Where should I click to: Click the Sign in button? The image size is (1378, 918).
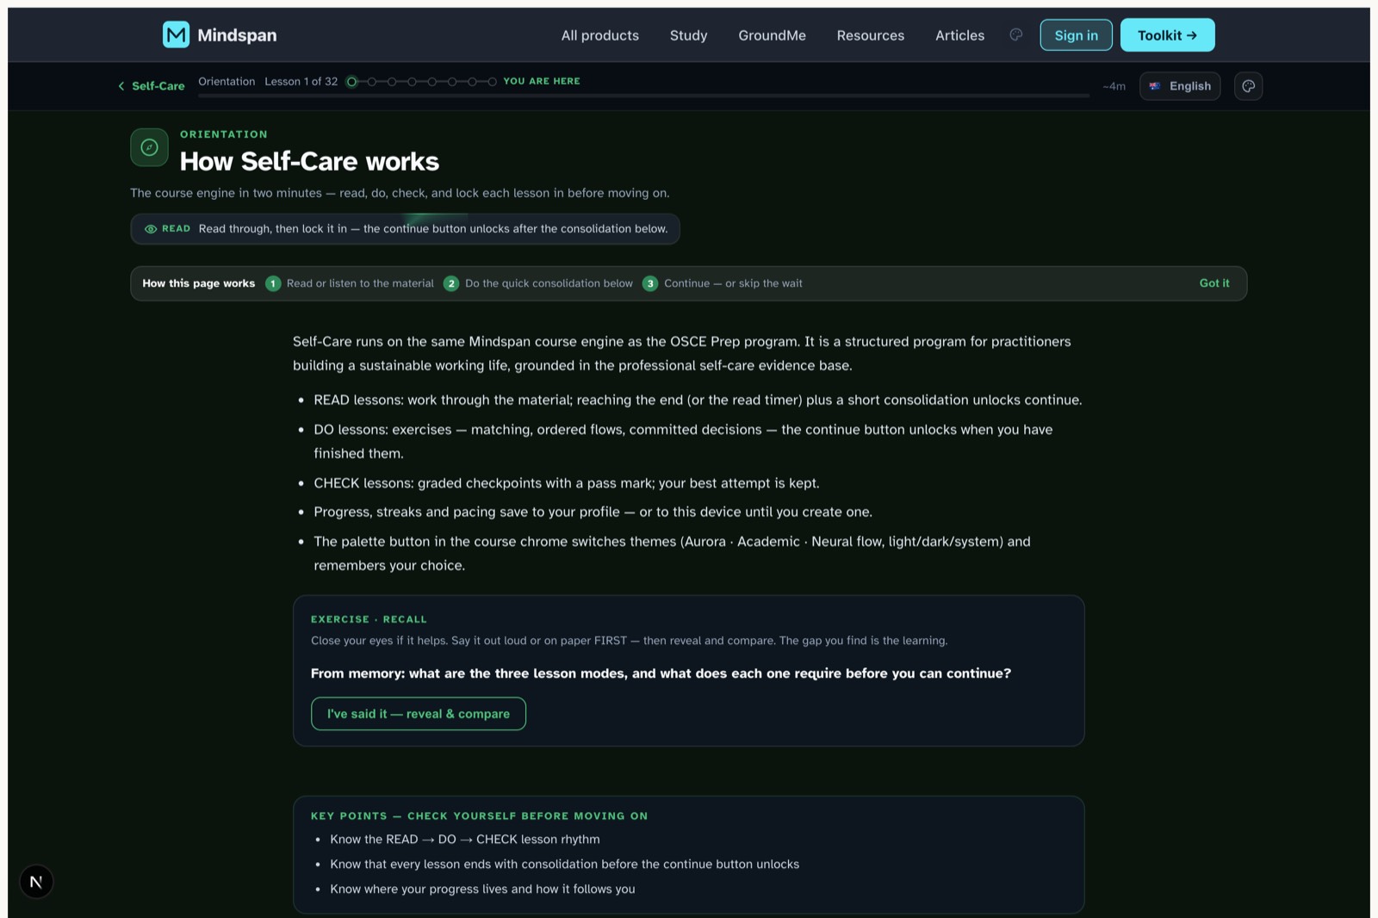[1076, 35]
